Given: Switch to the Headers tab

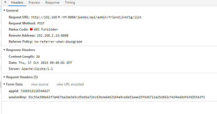Looking at the screenshot, I should pyautogui.click(x=17, y=2).
